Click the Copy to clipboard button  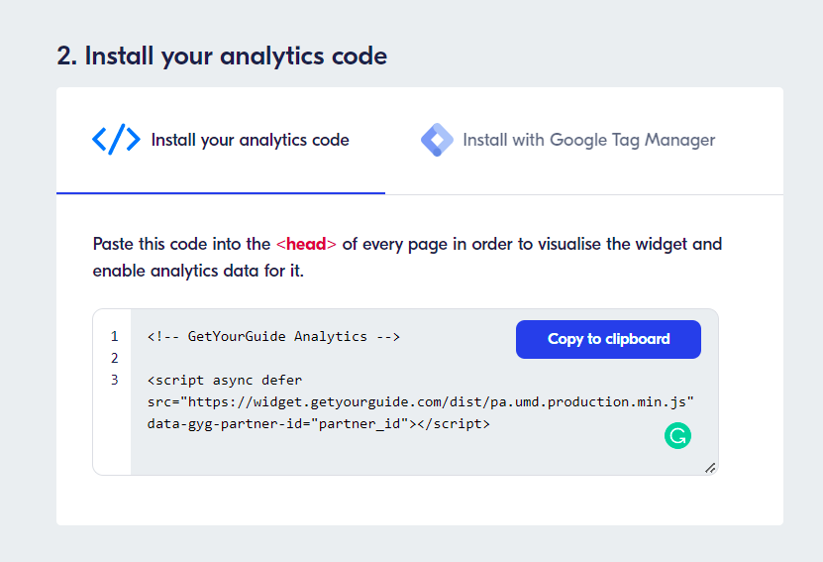pos(608,339)
